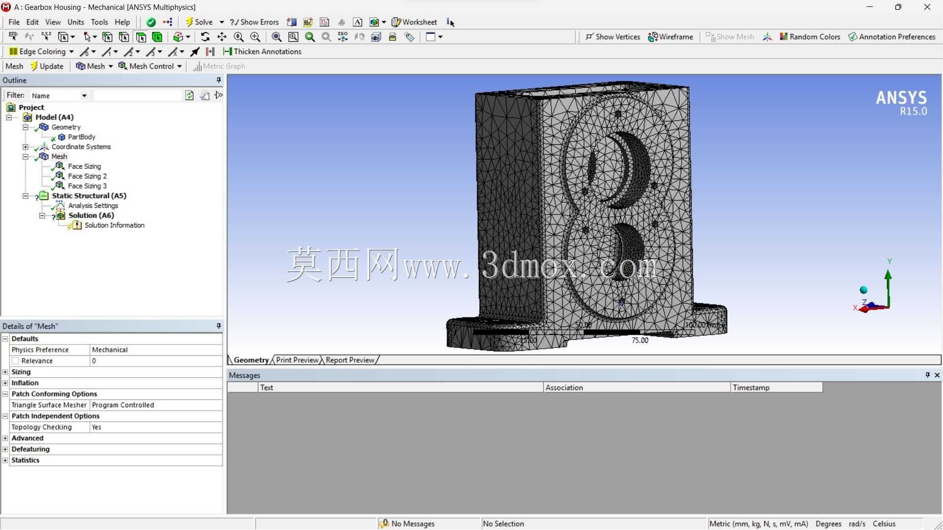
Task: Toggle Random Colors
Action: 809,37
